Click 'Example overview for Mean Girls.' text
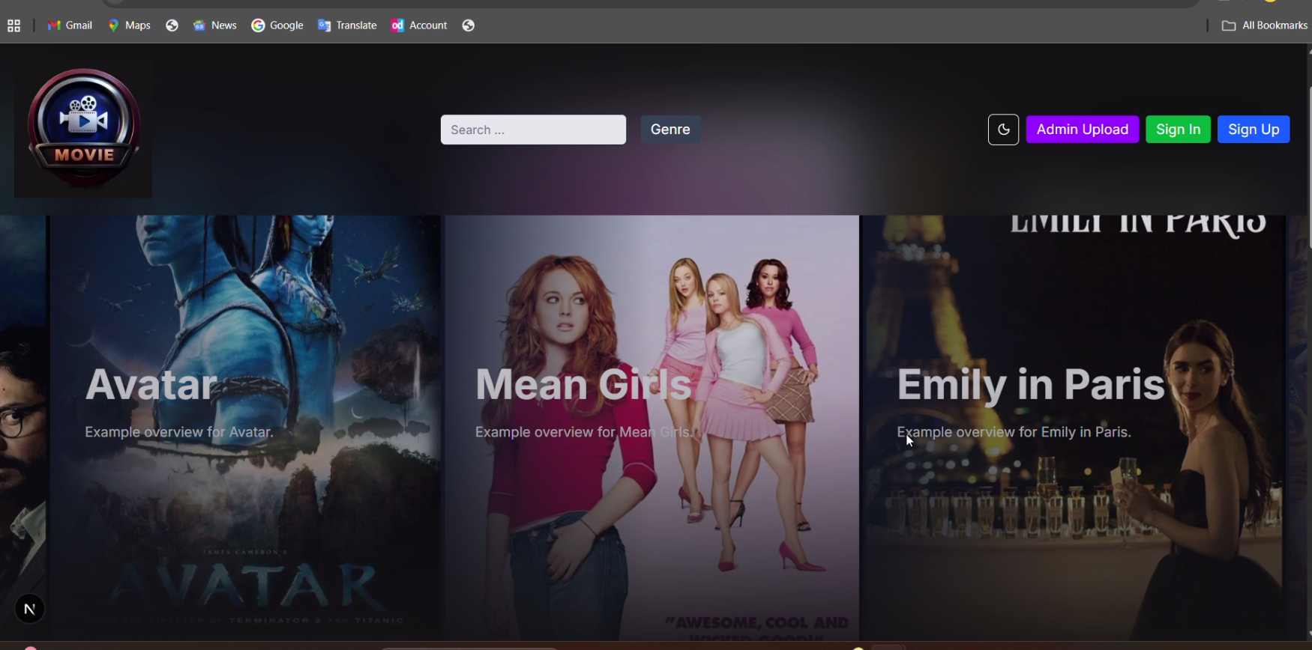Image resolution: width=1312 pixels, height=650 pixels. pos(585,432)
